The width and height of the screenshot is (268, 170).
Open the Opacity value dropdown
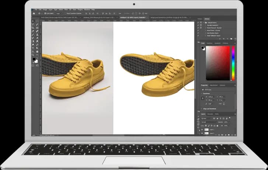point(229,122)
